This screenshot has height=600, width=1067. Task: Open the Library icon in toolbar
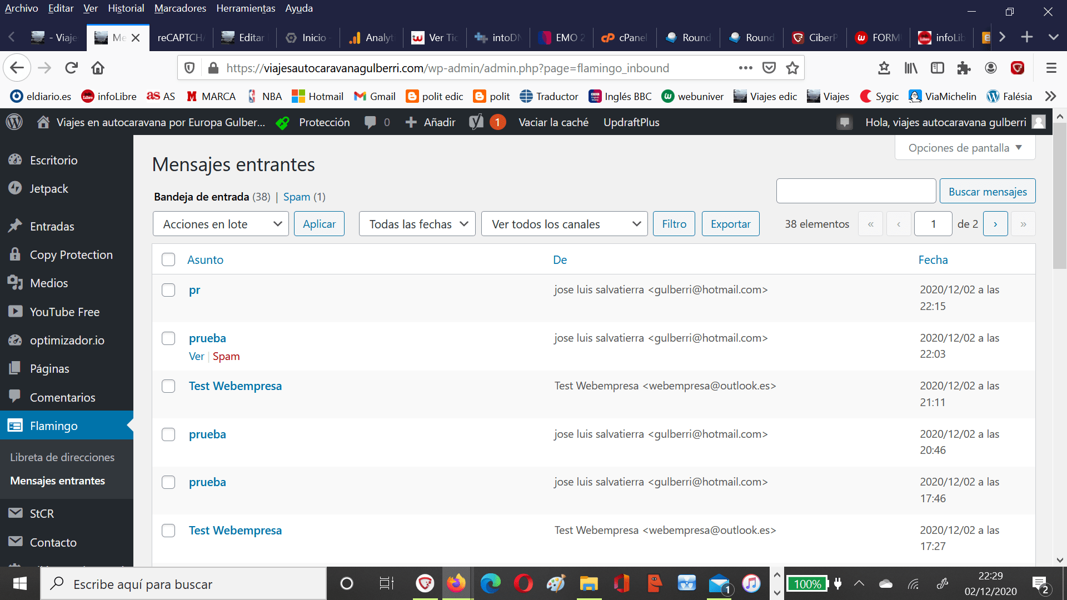tap(911, 68)
